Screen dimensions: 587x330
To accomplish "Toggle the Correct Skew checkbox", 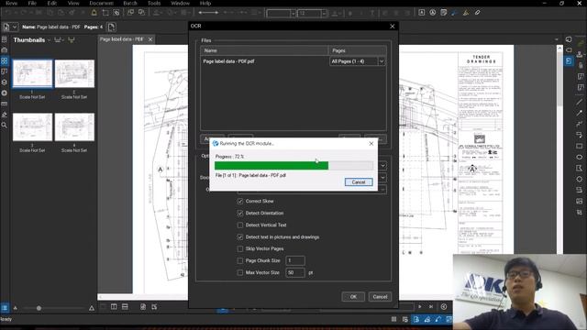I will click(x=240, y=202).
